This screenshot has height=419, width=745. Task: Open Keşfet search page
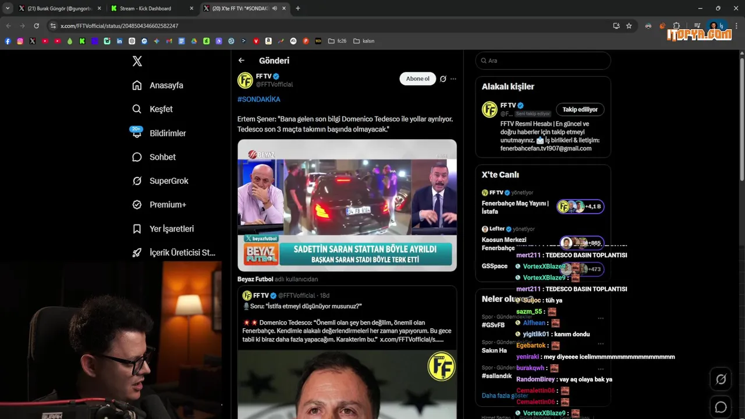pyautogui.click(x=152, y=109)
